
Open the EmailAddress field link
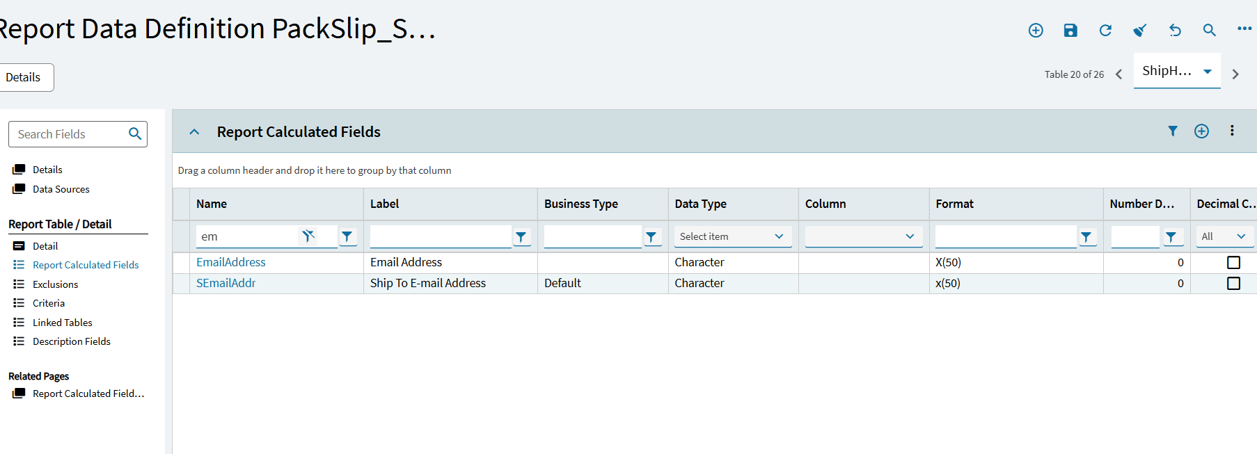[x=231, y=262]
